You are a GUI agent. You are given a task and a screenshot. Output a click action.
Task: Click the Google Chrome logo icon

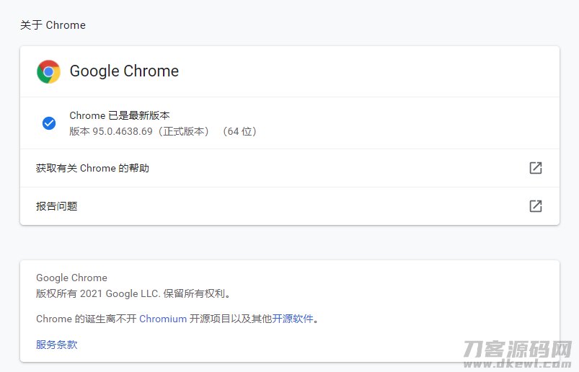pyautogui.click(x=48, y=71)
